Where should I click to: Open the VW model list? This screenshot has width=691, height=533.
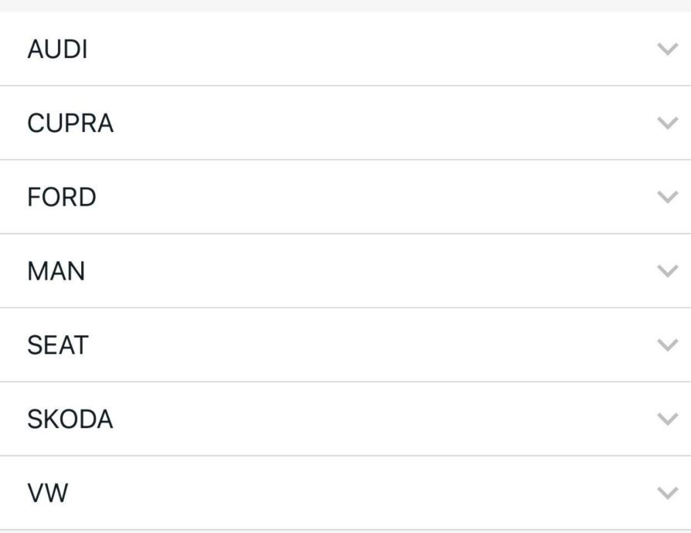pos(345,494)
